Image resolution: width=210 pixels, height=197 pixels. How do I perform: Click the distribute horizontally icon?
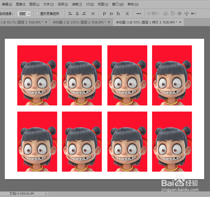pos(127,13)
